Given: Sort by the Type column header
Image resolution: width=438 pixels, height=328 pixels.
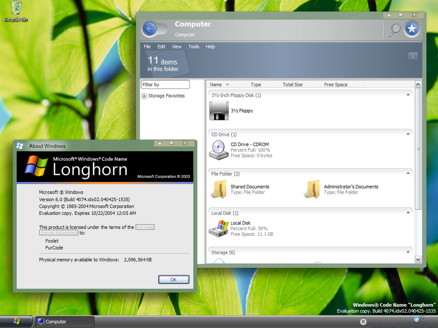Looking at the screenshot, I should pyautogui.click(x=263, y=85).
